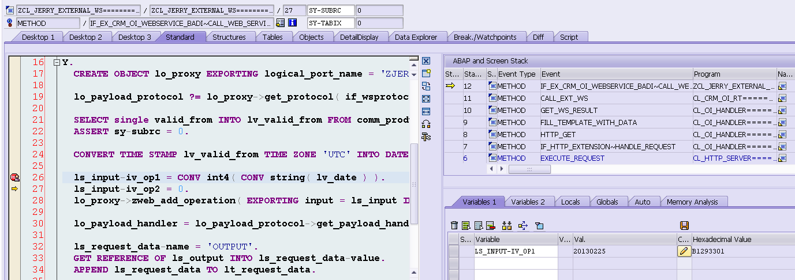795x280 pixels.
Task: Open navigation icon for GET_WS_RESULT row
Action: pyautogui.click(x=782, y=111)
